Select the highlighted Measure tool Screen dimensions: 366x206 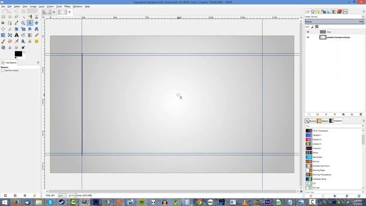pyautogui.click(x=30, y=23)
